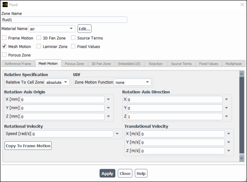Click Rotation-Axis Origin Z [mm] field

coord(62,117)
